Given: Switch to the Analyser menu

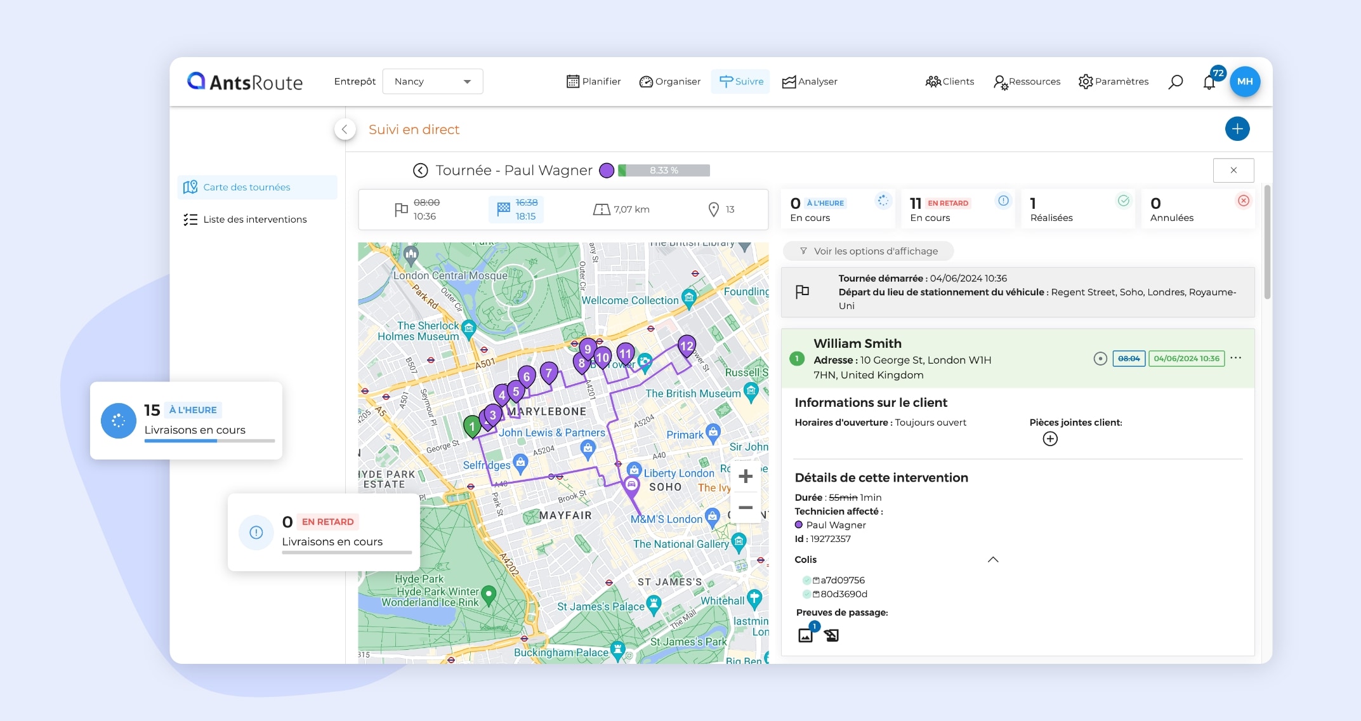Looking at the screenshot, I should [x=810, y=82].
